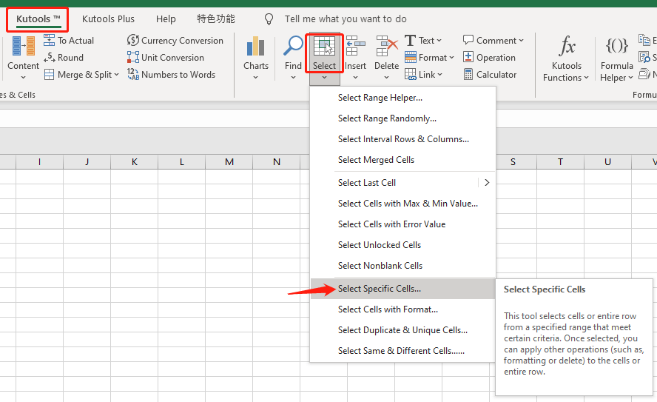Choose Select Cells with Format
Viewport: 657px width, 402px height.
pos(402,309)
